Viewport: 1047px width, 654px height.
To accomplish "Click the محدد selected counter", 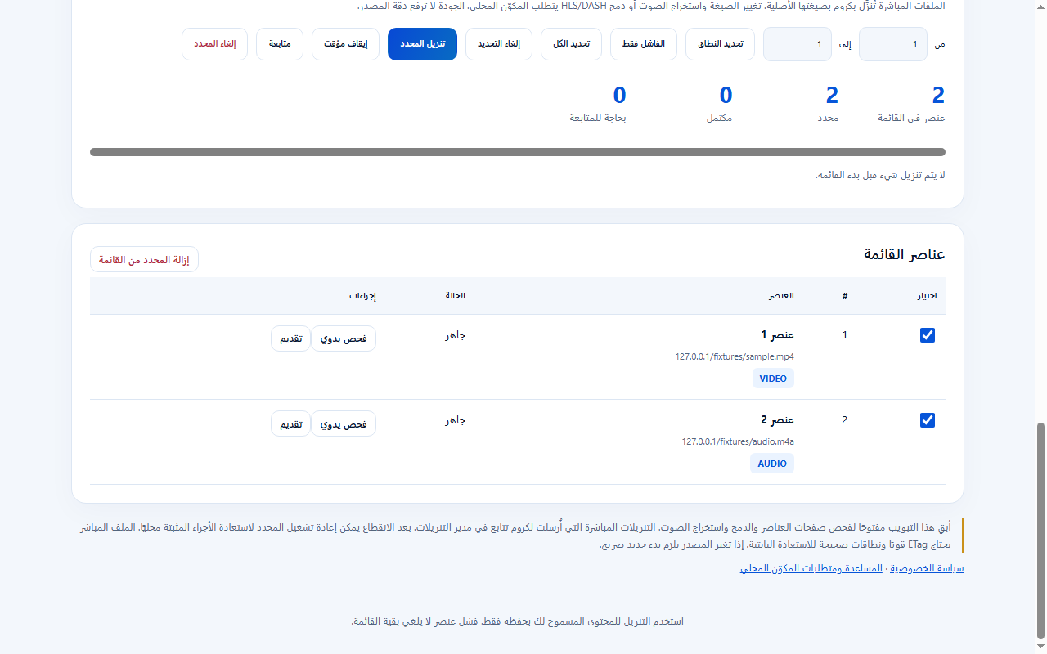I will (x=829, y=103).
